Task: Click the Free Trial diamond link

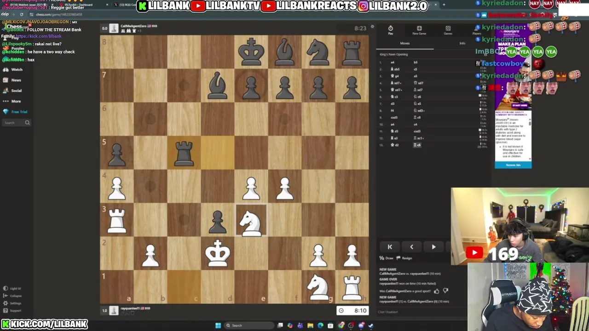Action: click(15, 112)
